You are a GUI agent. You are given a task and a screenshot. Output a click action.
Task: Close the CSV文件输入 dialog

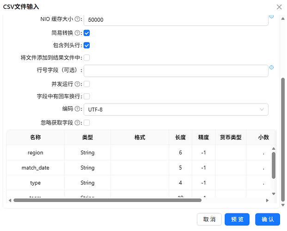pyautogui.click(x=279, y=7)
